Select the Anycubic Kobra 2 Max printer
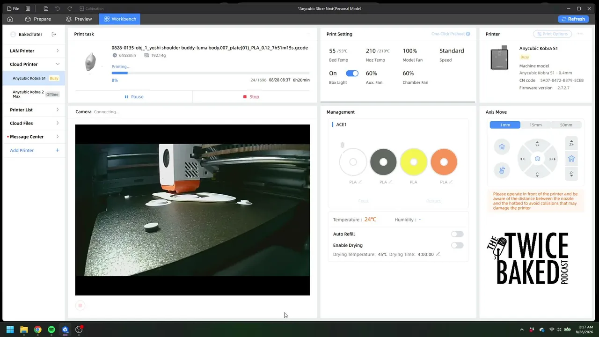Viewport: 599px width, 337px height. tap(34, 94)
